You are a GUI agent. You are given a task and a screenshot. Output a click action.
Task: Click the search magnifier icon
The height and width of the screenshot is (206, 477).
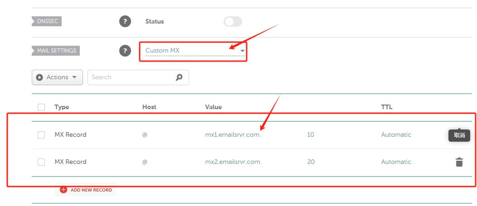[x=179, y=77]
